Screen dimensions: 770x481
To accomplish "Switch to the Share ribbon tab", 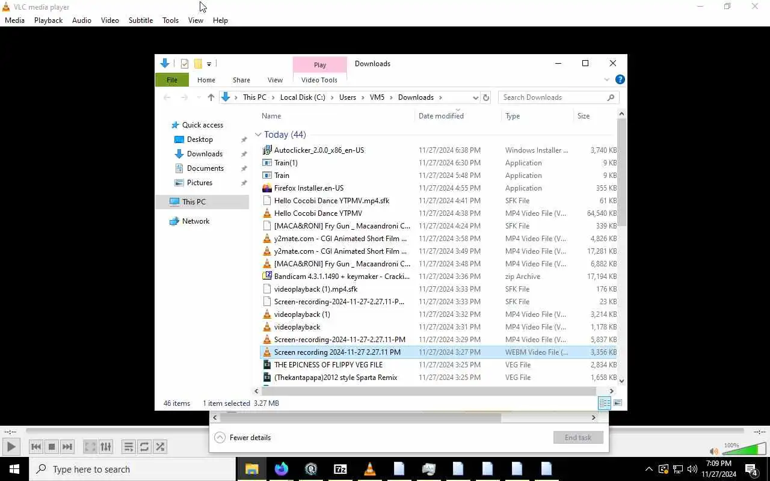I will pyautogui.click(x=241, y=80).
